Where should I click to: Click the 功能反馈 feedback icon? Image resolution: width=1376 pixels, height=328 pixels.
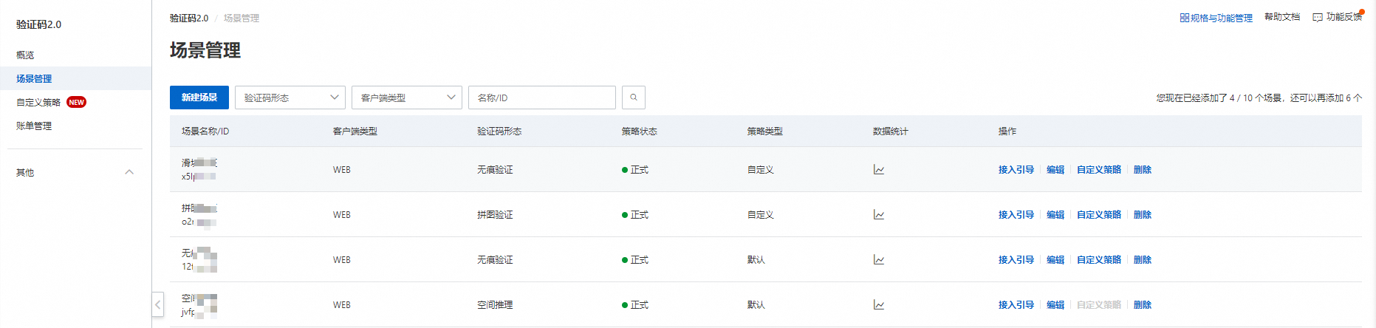pos(1318,18)
